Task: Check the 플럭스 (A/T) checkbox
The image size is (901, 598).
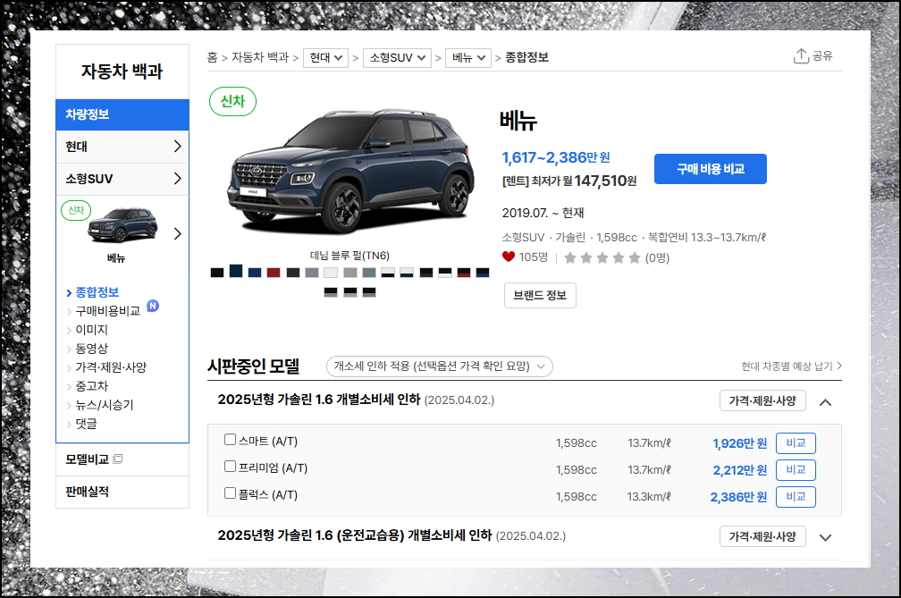Action: pos(230,493)
